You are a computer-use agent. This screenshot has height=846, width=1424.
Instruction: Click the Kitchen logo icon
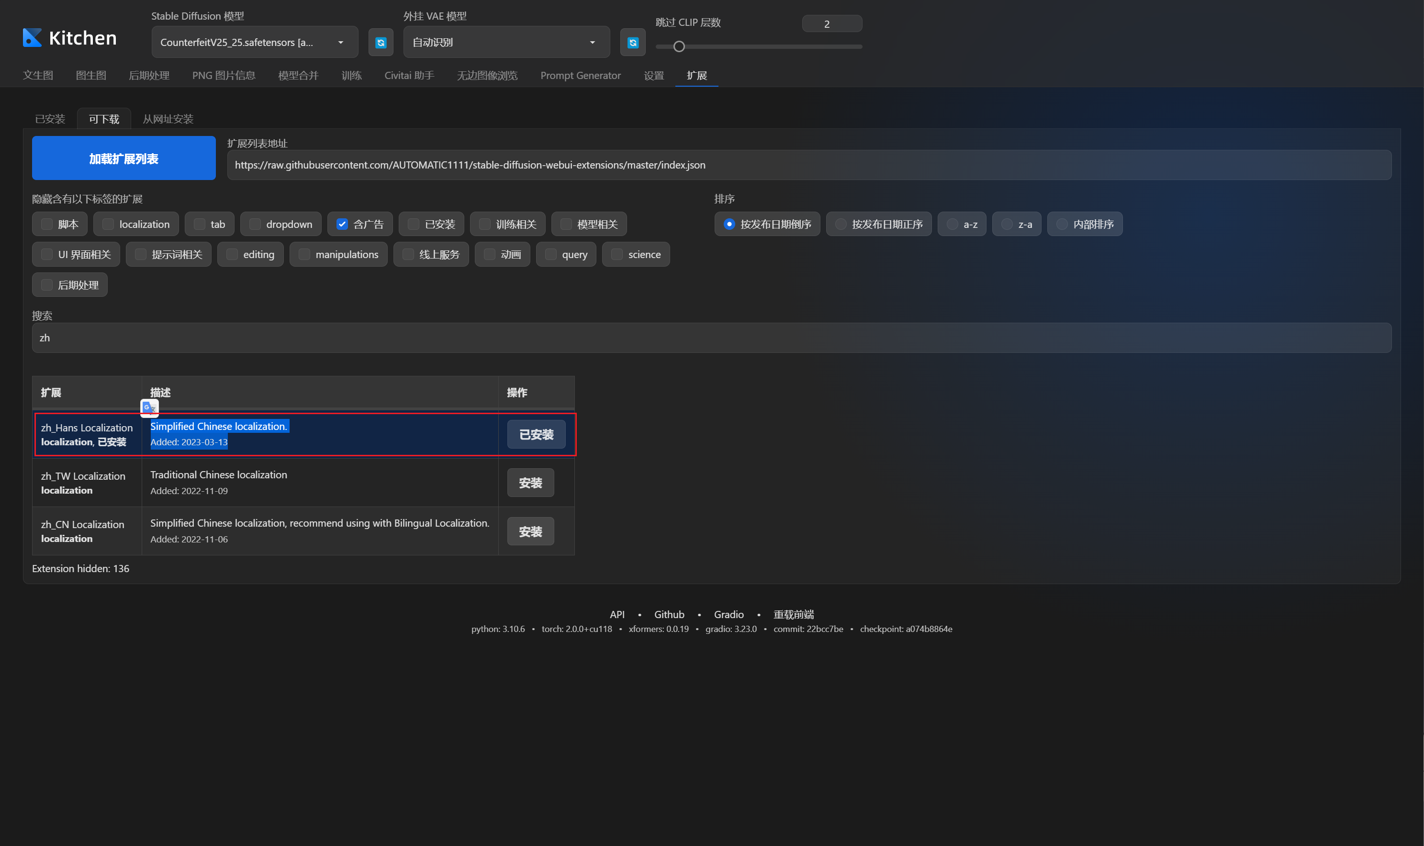(32, 38)
